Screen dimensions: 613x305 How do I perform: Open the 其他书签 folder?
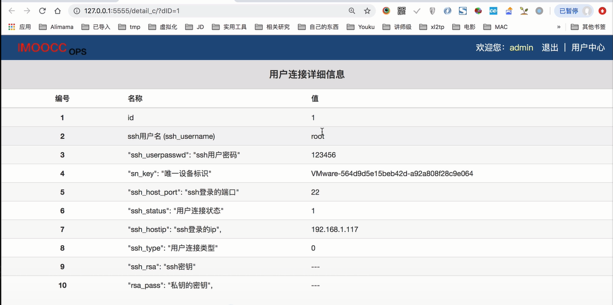[588, 27]
